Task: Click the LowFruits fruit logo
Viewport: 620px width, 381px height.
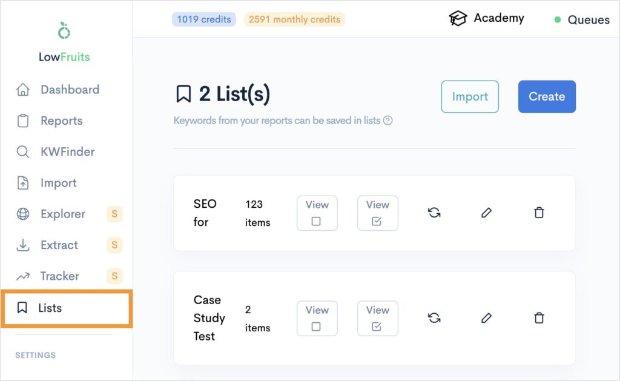Action: click(x=64, y=31)
